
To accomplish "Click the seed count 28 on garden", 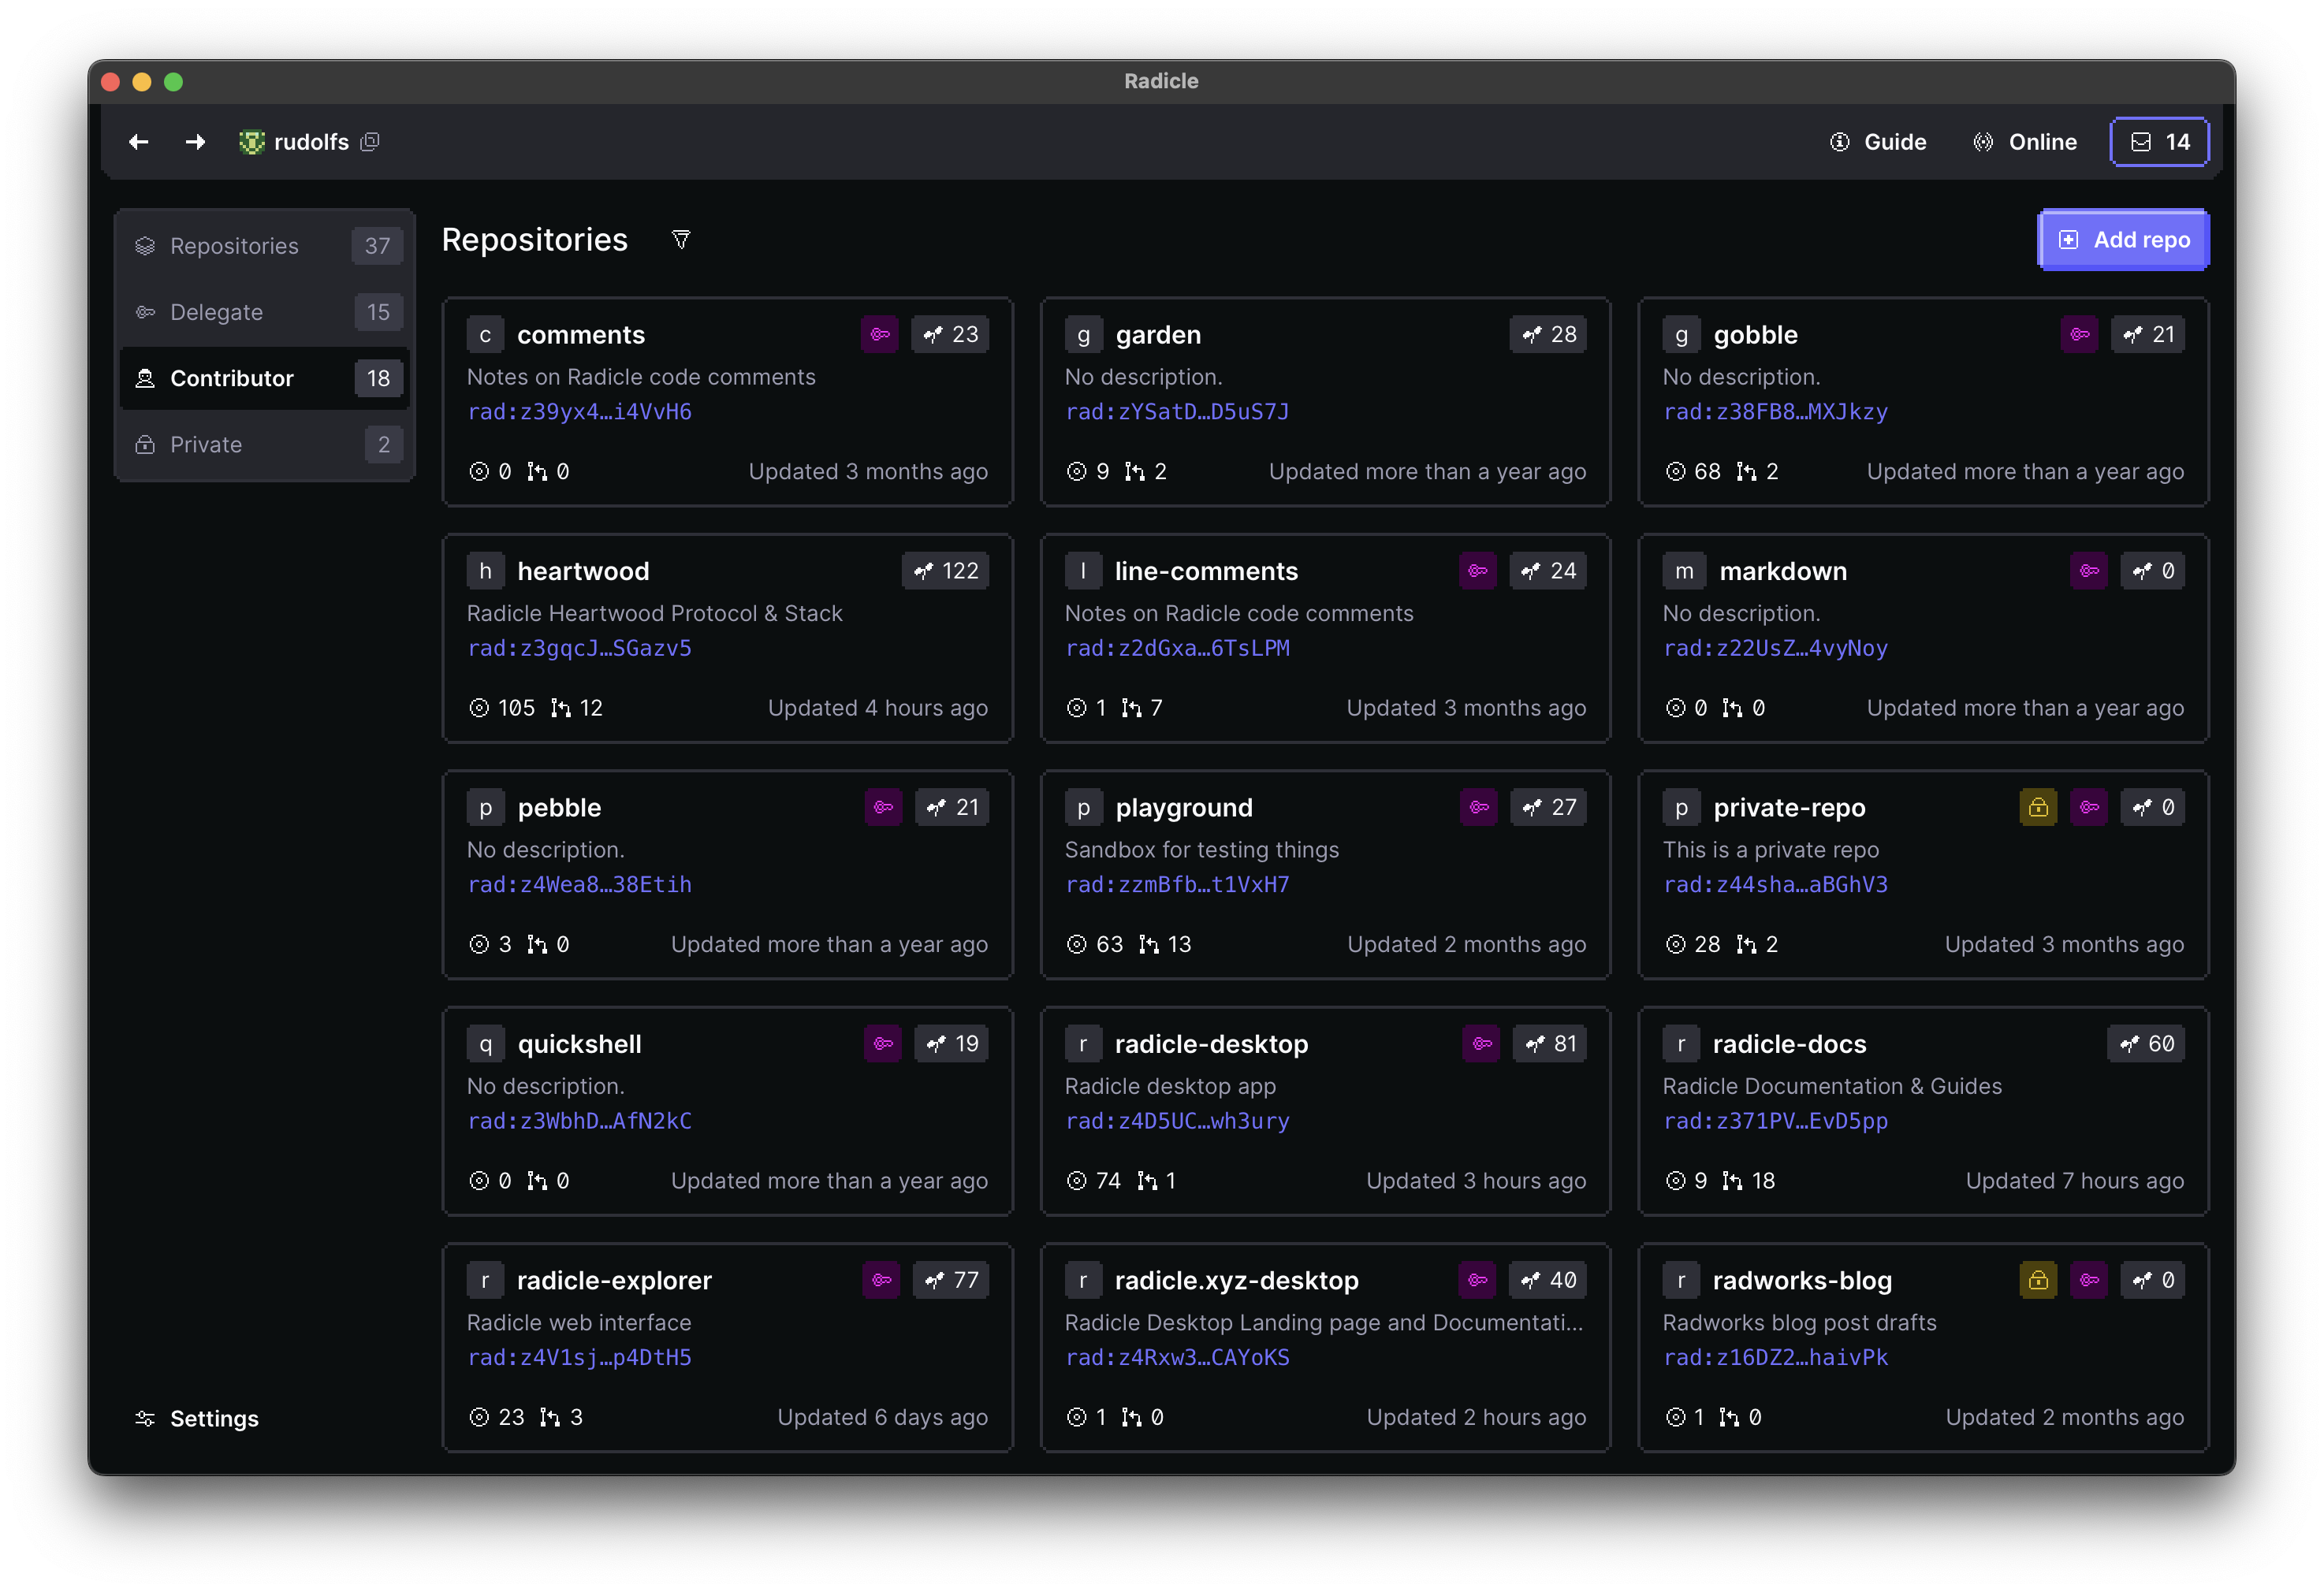I will 1548,335.
